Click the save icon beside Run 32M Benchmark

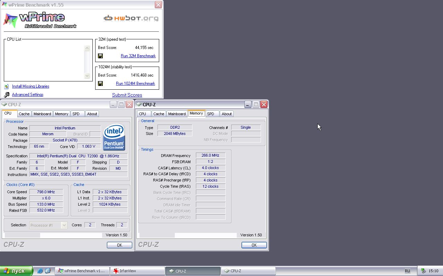100,56
